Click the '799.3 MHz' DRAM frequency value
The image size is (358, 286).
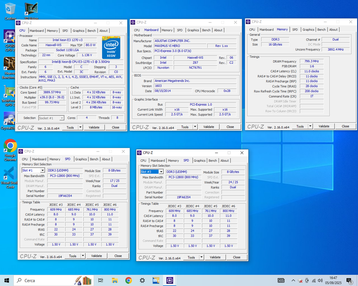coord(312,61)
